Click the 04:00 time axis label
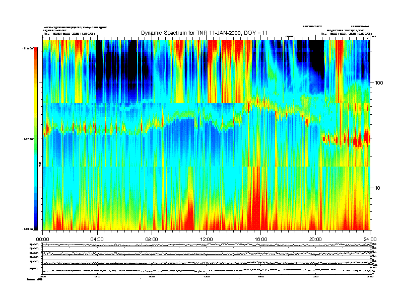The image size is (399, 308). (97, 239)
